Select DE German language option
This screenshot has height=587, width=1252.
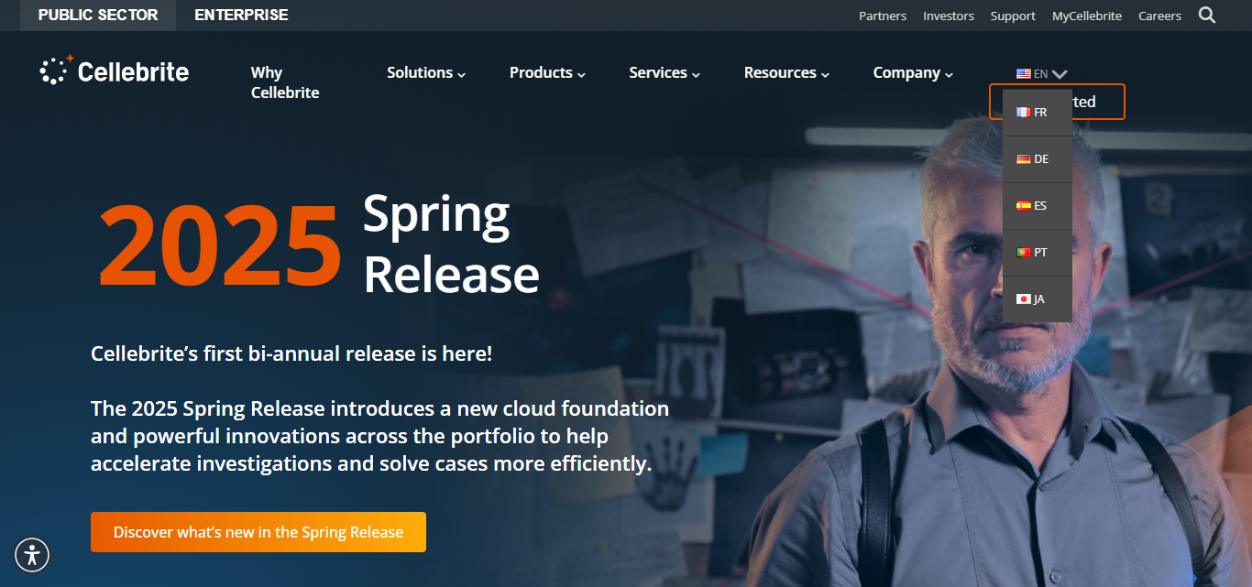click(1038, 159)
